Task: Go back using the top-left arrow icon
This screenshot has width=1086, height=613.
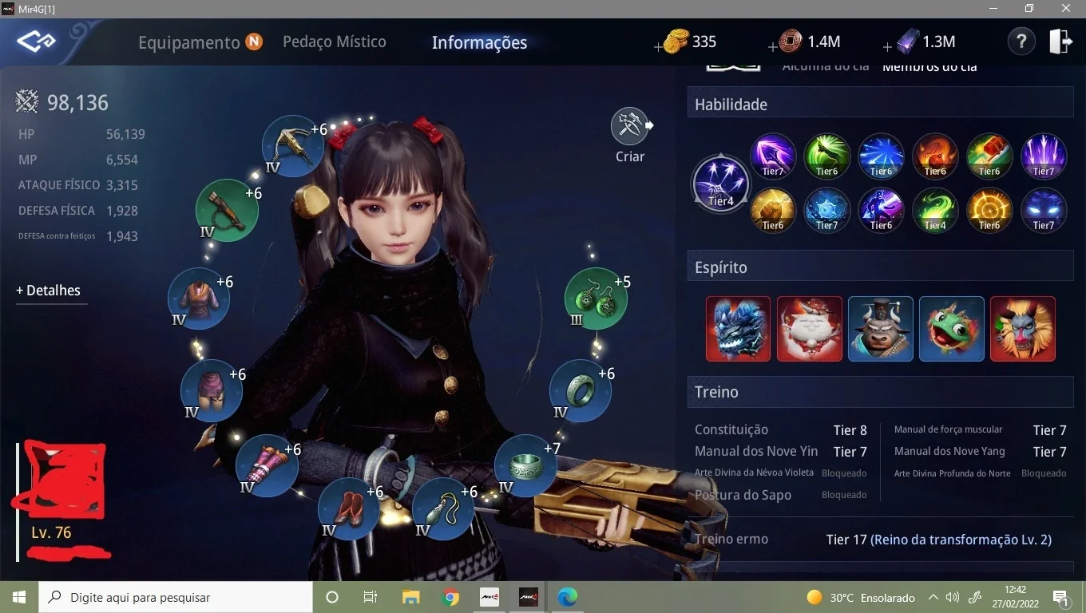Action: click(35, 42)
